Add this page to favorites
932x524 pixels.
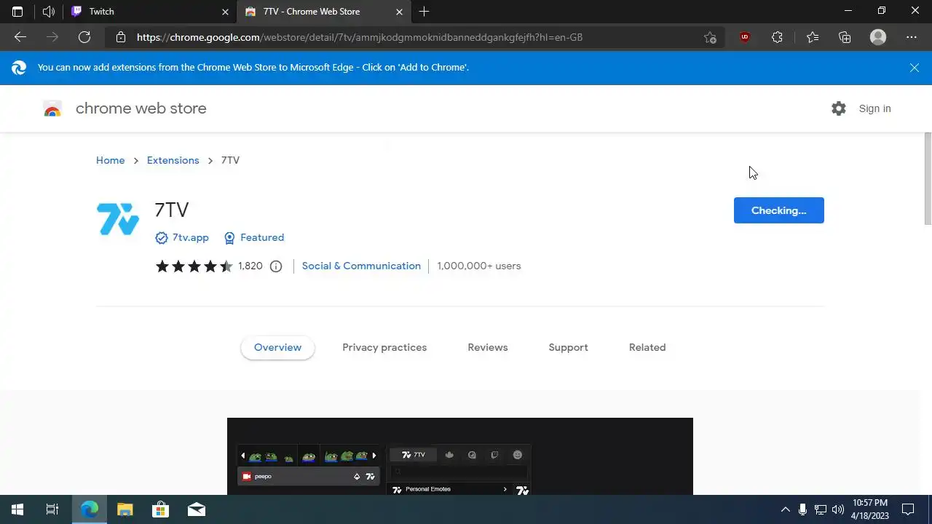point(710,37)
